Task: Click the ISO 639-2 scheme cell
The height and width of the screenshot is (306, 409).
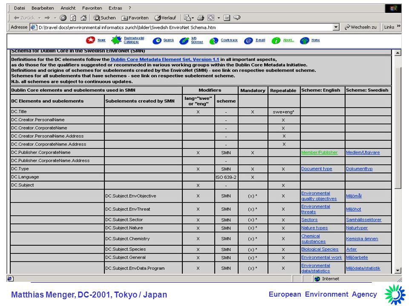Action: point(226,177)
